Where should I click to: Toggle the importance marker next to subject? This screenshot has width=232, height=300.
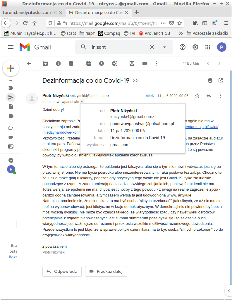(x=135, y=80)
